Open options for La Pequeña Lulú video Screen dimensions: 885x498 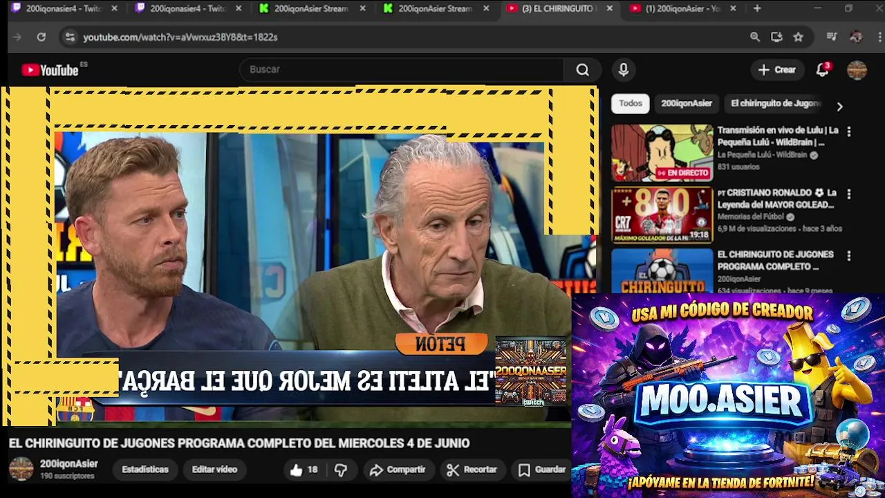tap(849, 131)
